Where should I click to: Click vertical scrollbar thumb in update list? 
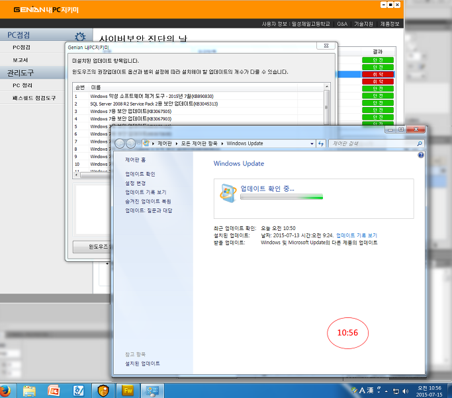point(326,107)
